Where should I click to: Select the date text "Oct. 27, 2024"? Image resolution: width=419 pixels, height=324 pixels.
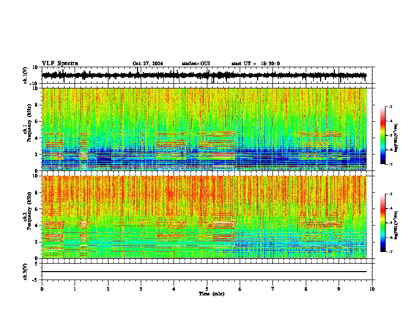pos(148,64)
